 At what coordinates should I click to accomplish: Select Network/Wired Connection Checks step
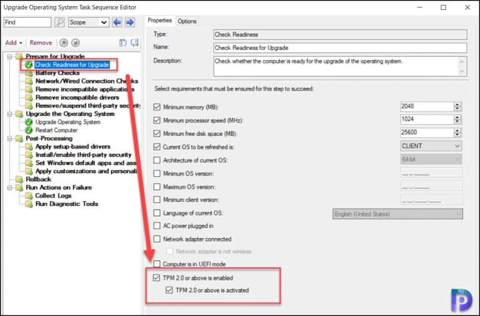[87, 81]
